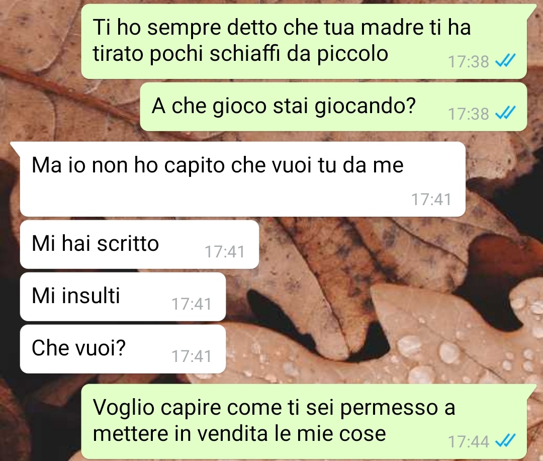Tap 17:38 timestamp next to 'A che gioco'
The image size is (543, 461).
point(469,114)
